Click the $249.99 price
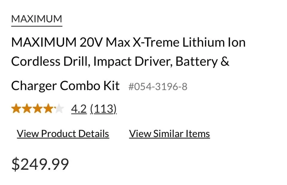The width and height of the screenshot is (287, 185). point(40,164)
